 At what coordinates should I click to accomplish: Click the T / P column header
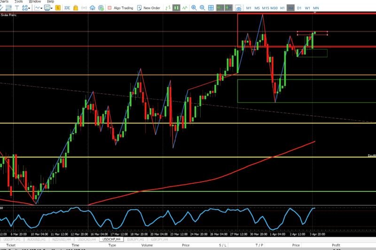point(259,245)
